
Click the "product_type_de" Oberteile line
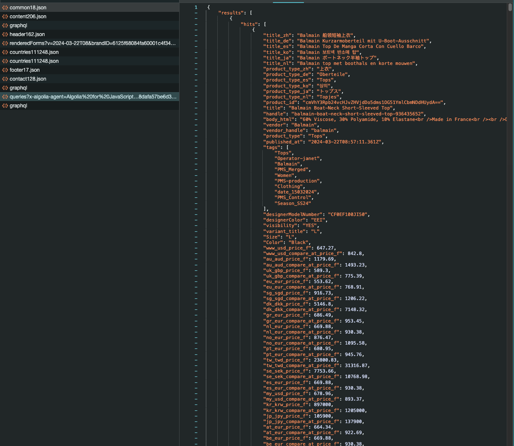point(307,74)
